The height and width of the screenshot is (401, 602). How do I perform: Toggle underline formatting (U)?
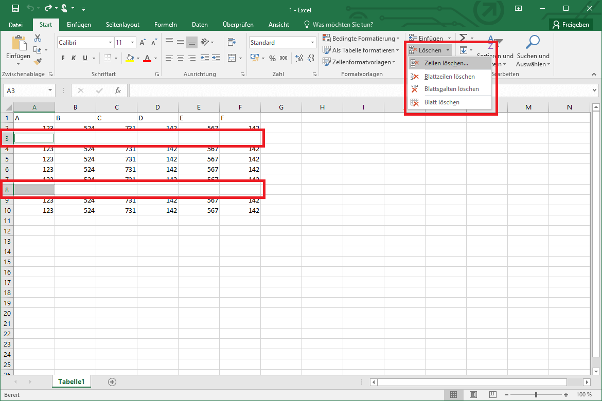coord(85,58)
